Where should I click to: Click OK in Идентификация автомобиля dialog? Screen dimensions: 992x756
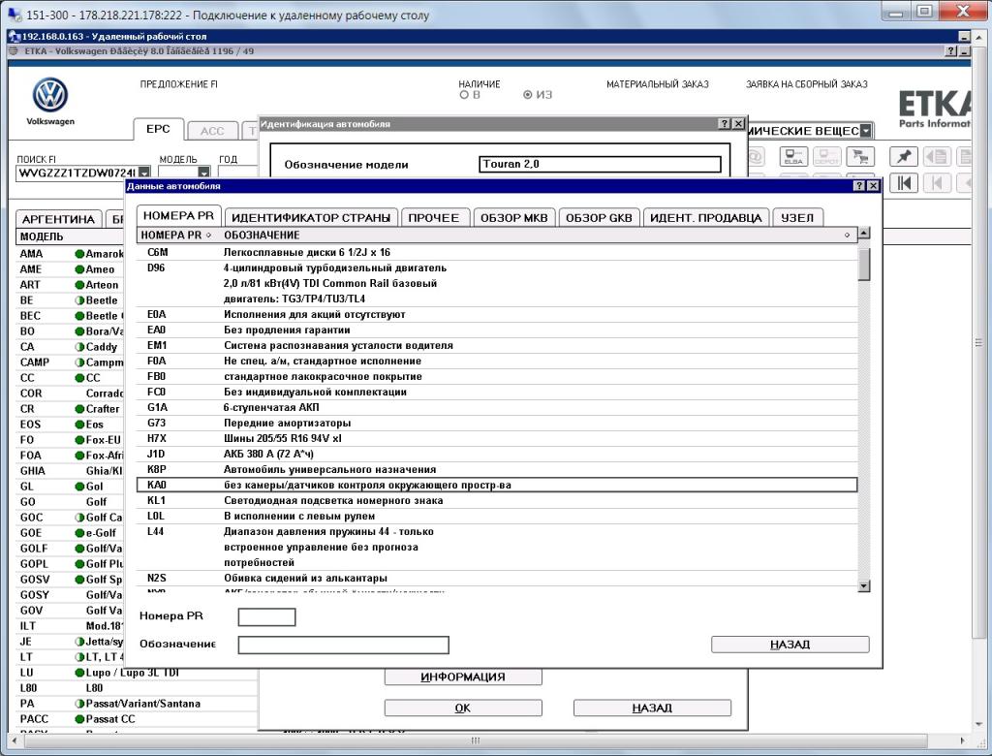(x=463, y=708)
